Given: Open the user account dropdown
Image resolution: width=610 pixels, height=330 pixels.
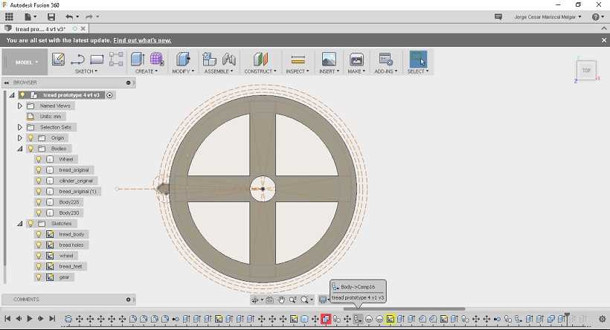Looking at the screenshot, I should 548,16.
